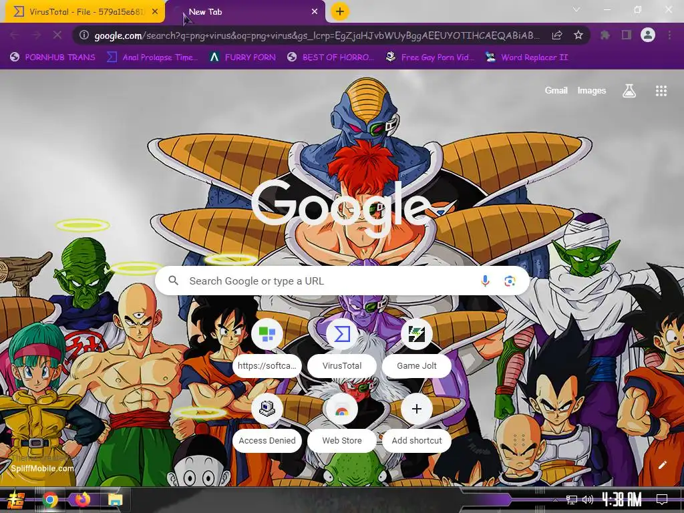Start voice search with microphone

pos(485,281)
